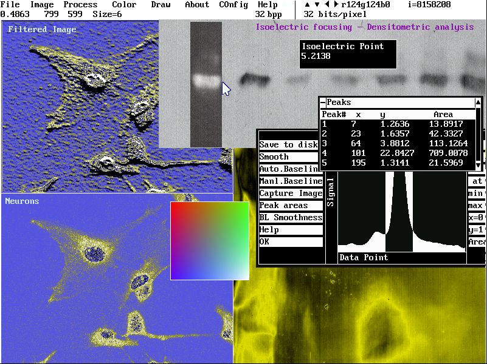Open Help in the densitometry button list

tap(291, 230)
